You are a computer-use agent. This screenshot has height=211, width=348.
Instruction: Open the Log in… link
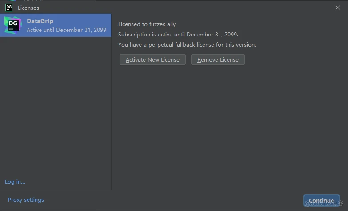coord(15,182)
